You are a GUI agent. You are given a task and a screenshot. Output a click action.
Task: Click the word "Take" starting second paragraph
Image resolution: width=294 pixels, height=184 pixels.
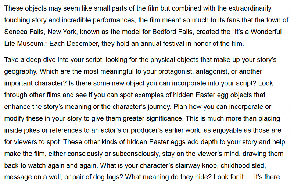11,60
